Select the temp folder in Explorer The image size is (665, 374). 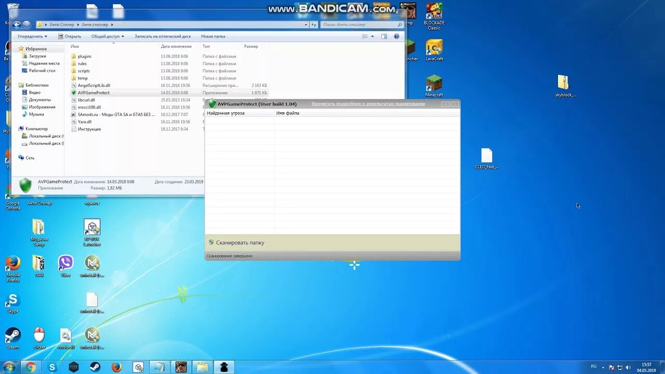(x=83, y=78)
